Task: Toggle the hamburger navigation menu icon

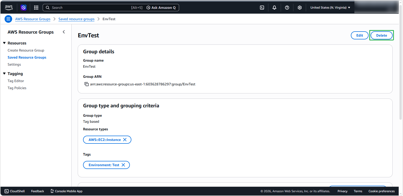Action: click(x=8, y=19)
